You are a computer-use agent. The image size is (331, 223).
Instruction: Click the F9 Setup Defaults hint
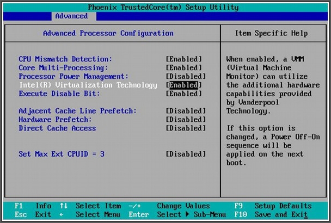[273, 206]
